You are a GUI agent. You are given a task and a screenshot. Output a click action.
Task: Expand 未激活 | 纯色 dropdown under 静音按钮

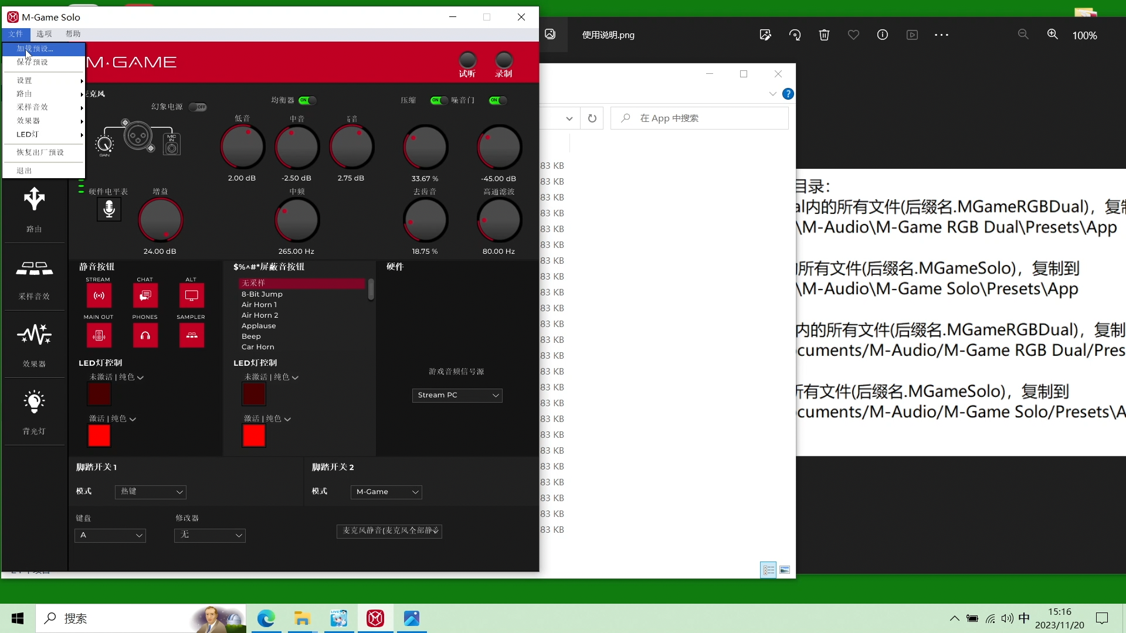click(x=117, y=377)
